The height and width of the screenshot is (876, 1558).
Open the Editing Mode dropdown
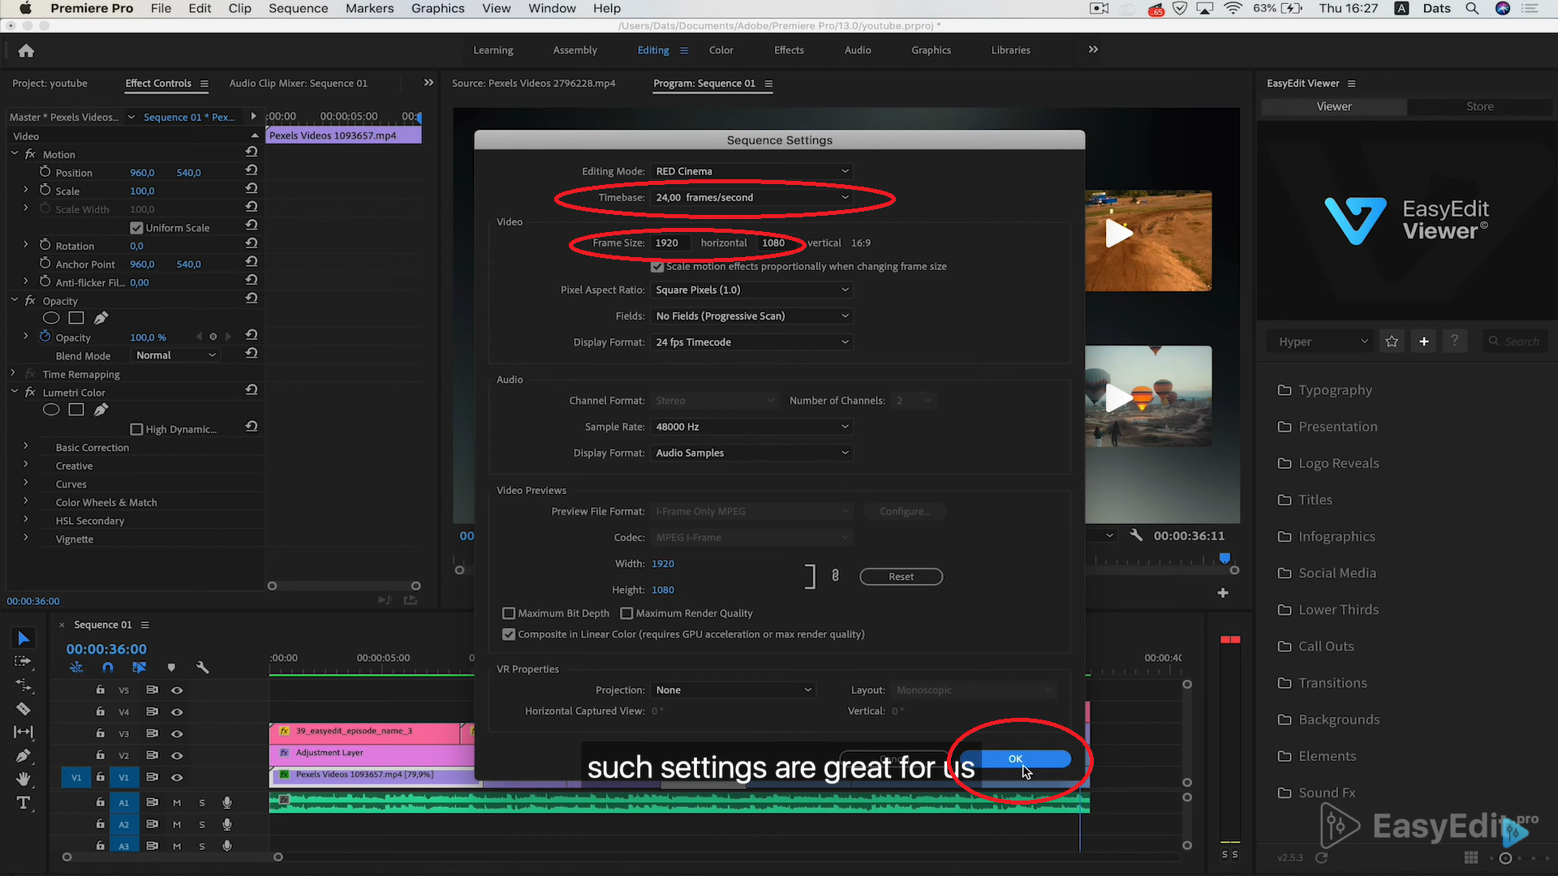[751, 171]
